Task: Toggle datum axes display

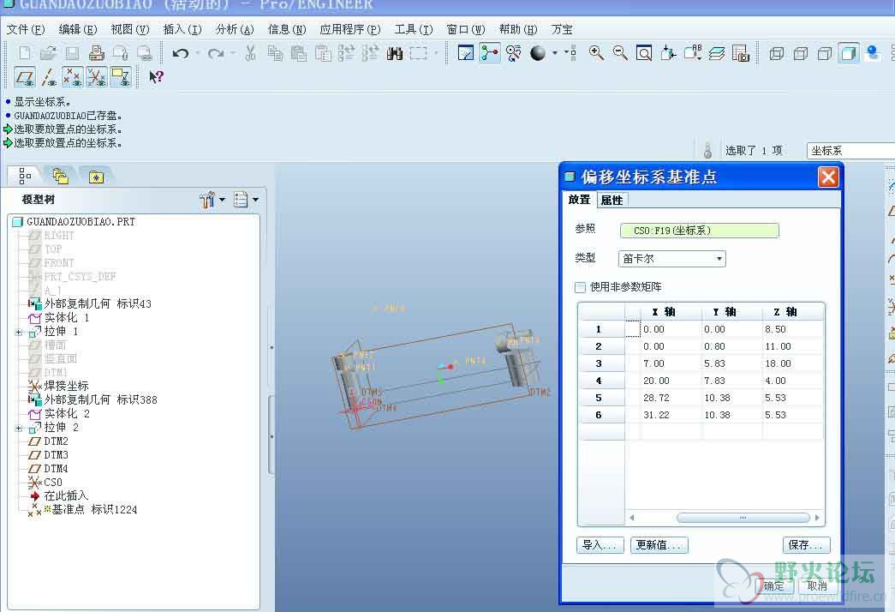Action: (x=49, y=76)
